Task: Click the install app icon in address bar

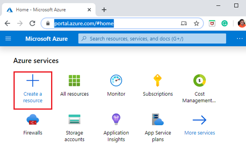Action: tap(184, 24)
